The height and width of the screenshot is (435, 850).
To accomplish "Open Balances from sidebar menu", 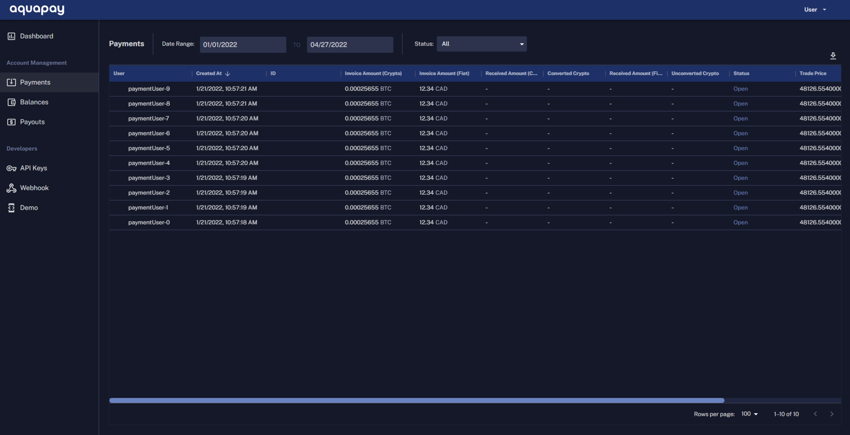I will tap(34, 102).
